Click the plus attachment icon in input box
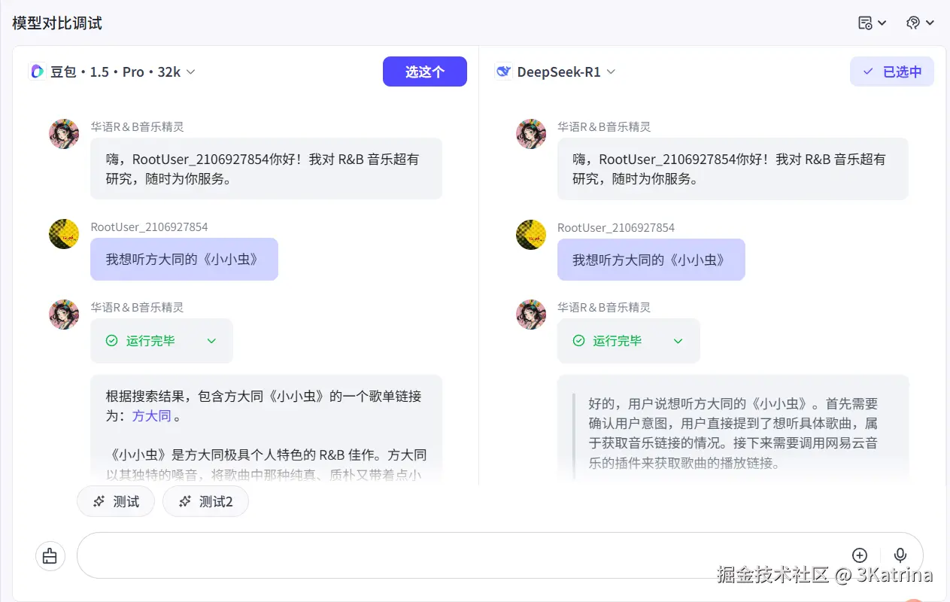The width and height of the screenshot is (950, 602). [860, 555]
